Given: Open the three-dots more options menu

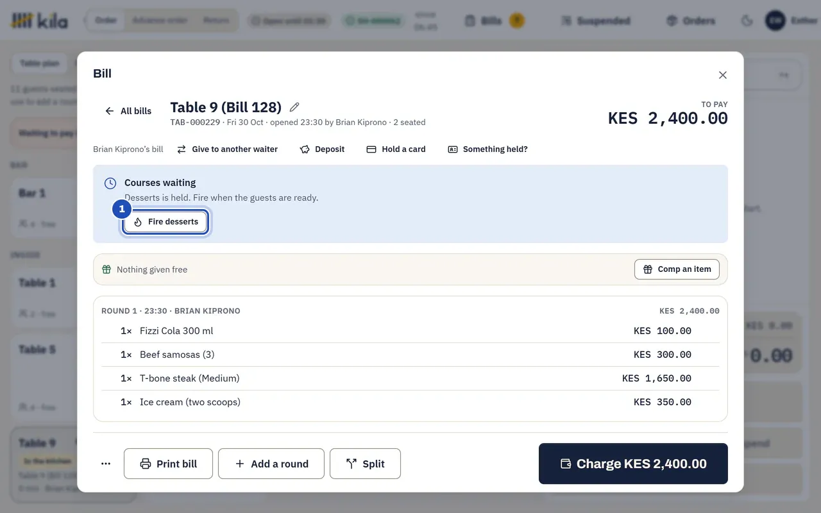Looking at the screenshot, I should pyautogui.click(x=106, y=464).
